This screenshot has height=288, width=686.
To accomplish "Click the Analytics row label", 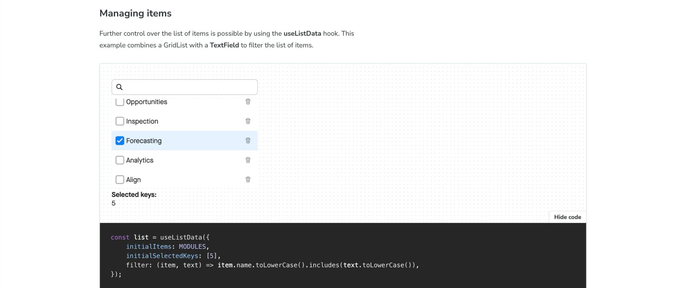I will click(x=140, y=160).
